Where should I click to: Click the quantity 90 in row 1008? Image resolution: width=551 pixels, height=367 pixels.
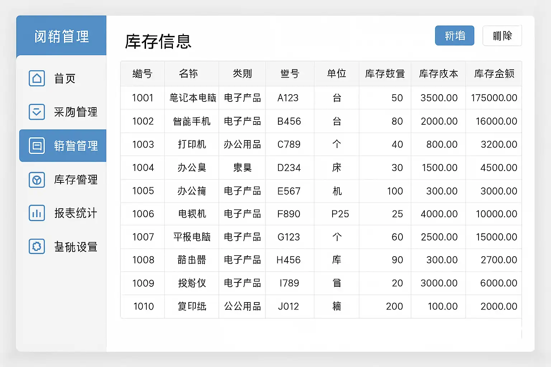pyautogui.click(x=397, y=260)
